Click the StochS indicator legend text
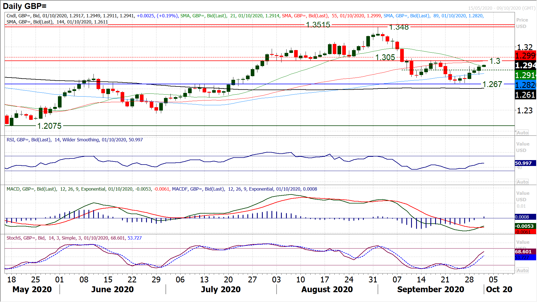This screenshot has height=302, width=537. pyautogui.click(x=74, y=238)
